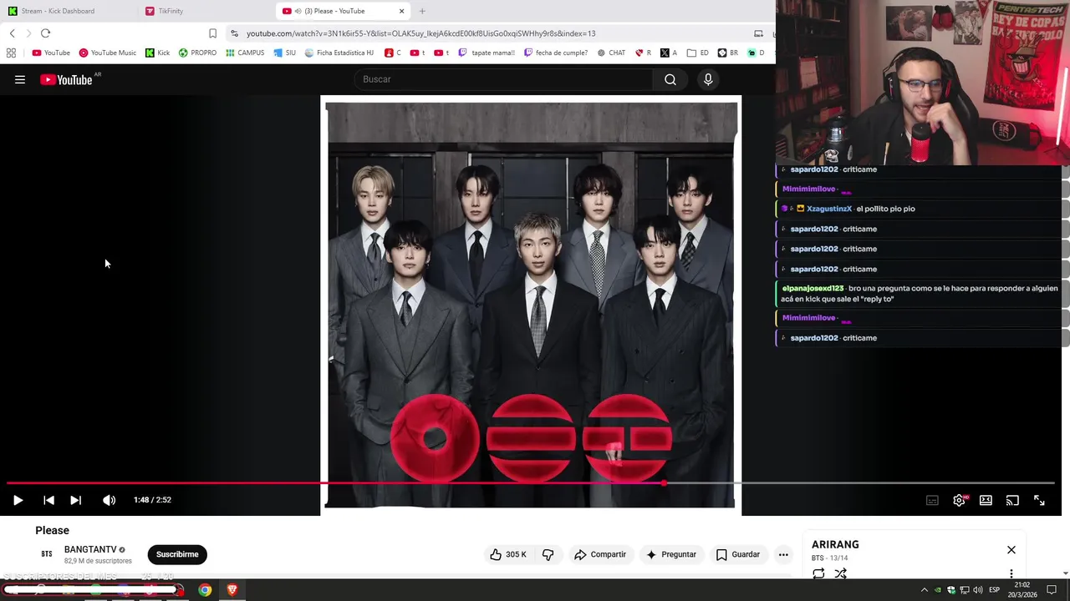Open the X bookmark labeled A

(x=669, y=53)
